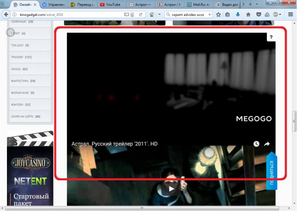Click the scrollbar right arrow

tap(289, 208)
